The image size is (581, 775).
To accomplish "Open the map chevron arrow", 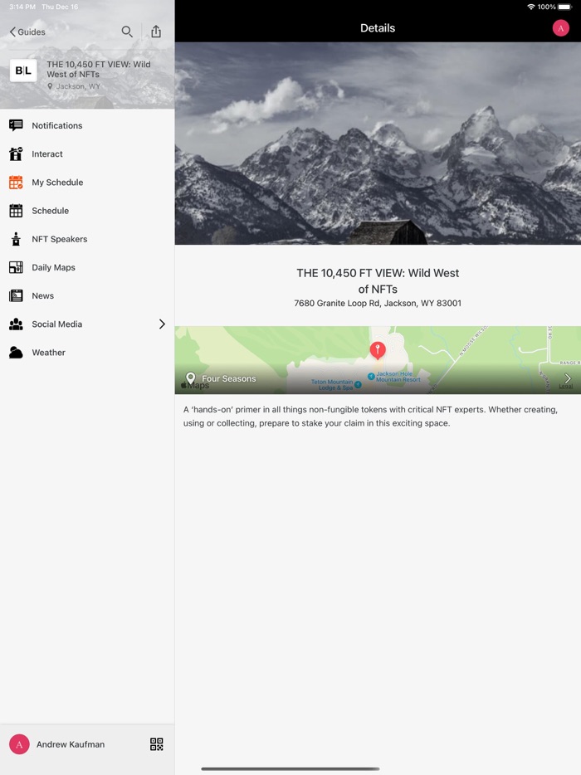I will [x=568, y=378].
